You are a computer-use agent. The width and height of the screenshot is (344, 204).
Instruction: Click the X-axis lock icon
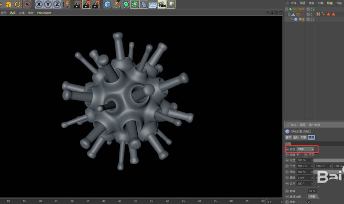click(39, 5)
